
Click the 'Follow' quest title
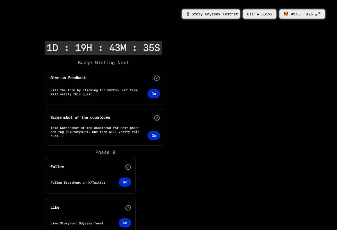pyautogui.click(x=57, y=167)
